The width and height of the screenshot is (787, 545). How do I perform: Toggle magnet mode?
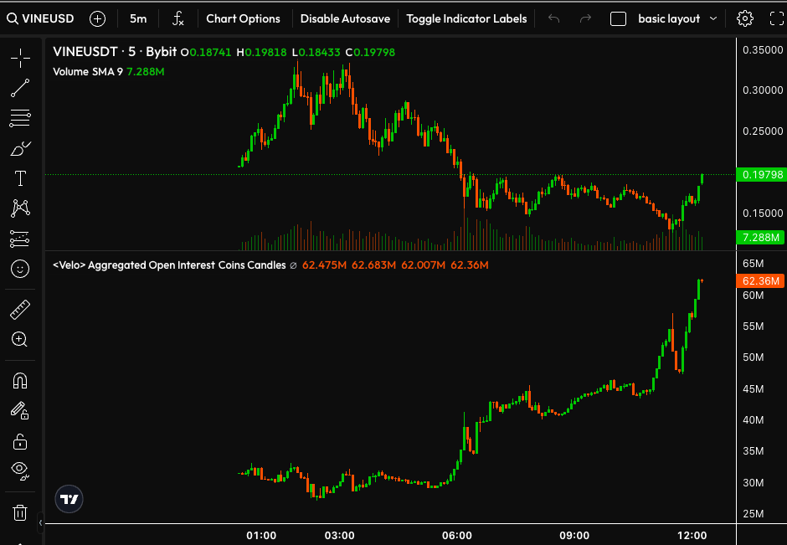pyautogui.click(x=20, y=382)
